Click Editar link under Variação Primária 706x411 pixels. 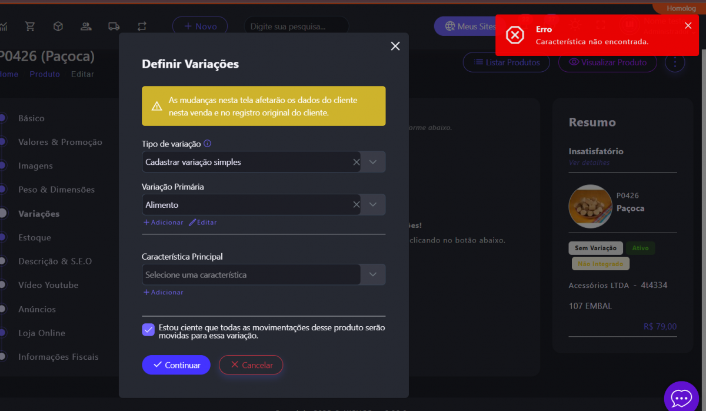pyautogui.click(x=202, y=223)
